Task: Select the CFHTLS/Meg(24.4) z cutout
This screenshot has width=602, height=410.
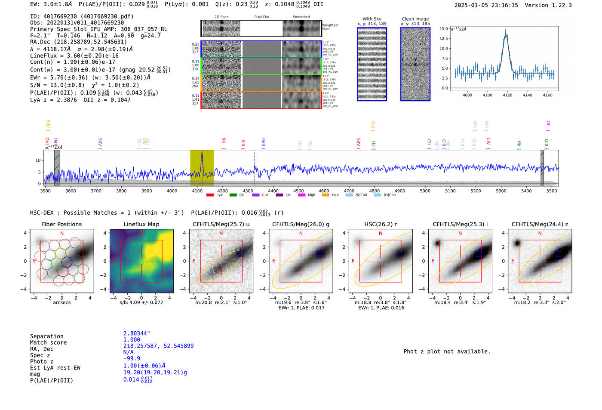Action: tap(540, 261)
